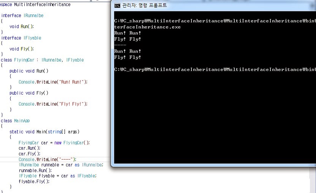The height and width of the screenshot is (193, 316).
Task: Click the '----' separator output in the console
Action: tap(120, 45)
